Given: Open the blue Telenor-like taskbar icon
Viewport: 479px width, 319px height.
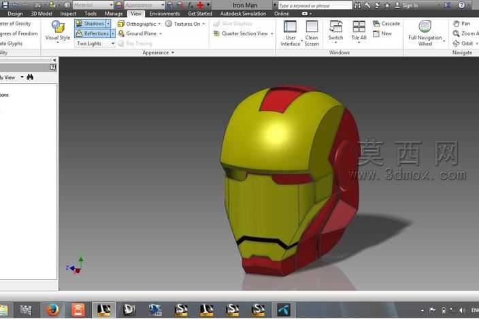Looking at the screenshot, I should [x=284, y=310].
